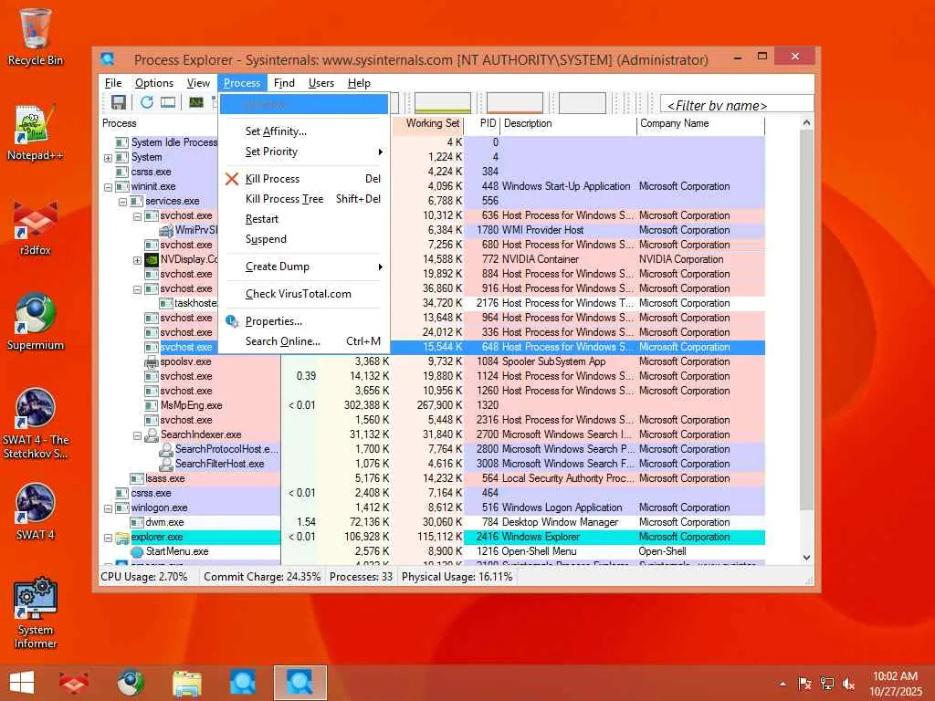Viewport: 935px width, 701px height.
Task: Choose Restart from the Process menu
Action: pos(304,219)
